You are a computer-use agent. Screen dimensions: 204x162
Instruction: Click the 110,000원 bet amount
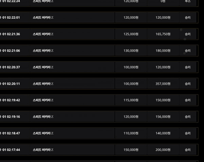[x=131, y=133]
